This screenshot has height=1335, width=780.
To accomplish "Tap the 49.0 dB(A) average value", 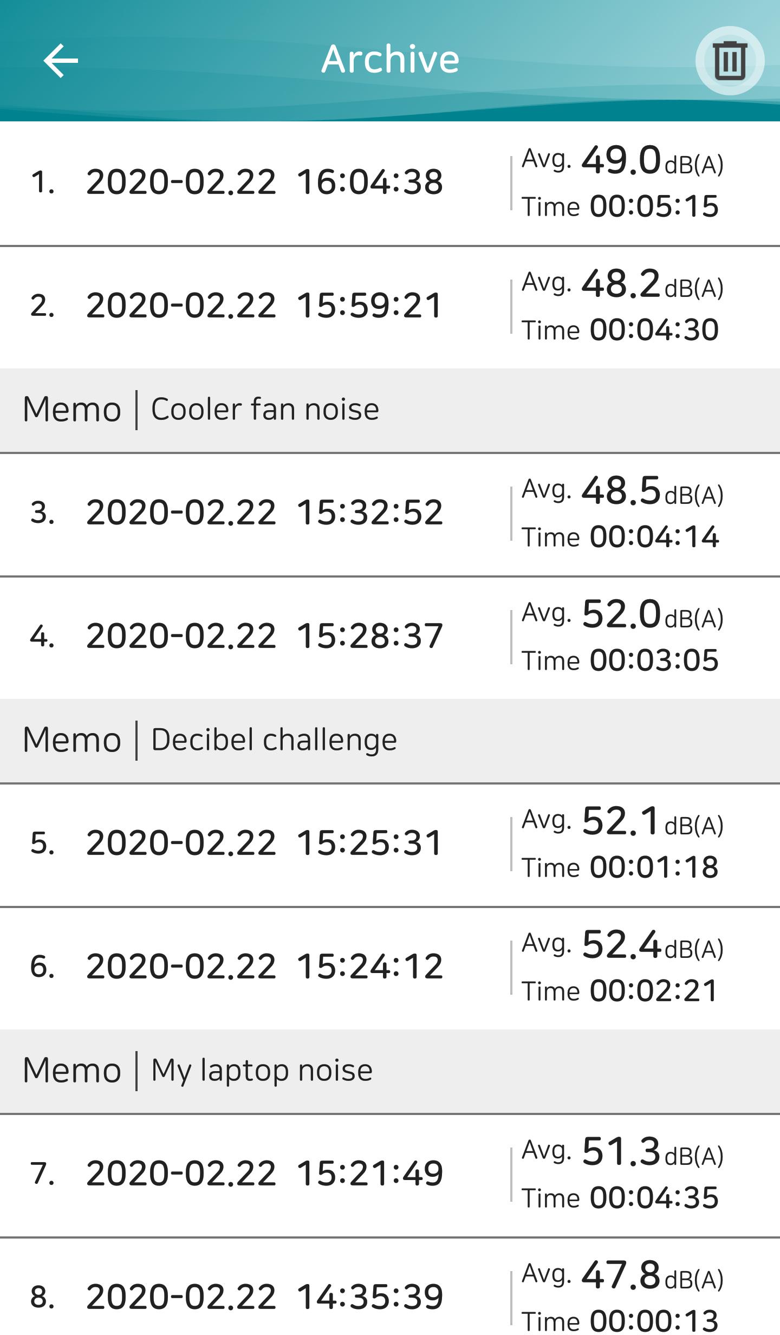I will [621, 160].
